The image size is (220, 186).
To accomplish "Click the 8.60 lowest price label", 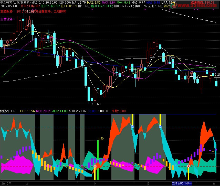I will point(98,104).
